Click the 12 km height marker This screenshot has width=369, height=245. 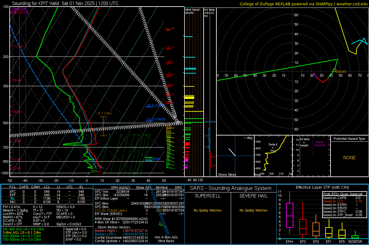click(x=18, y=46)
